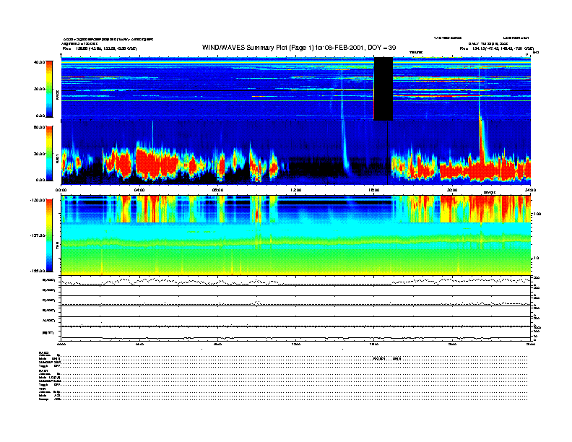This screenshot has height=442, width=572.
Task: Click the 12:00 tick label below RAD1 panel
Action: coord(296,190)
